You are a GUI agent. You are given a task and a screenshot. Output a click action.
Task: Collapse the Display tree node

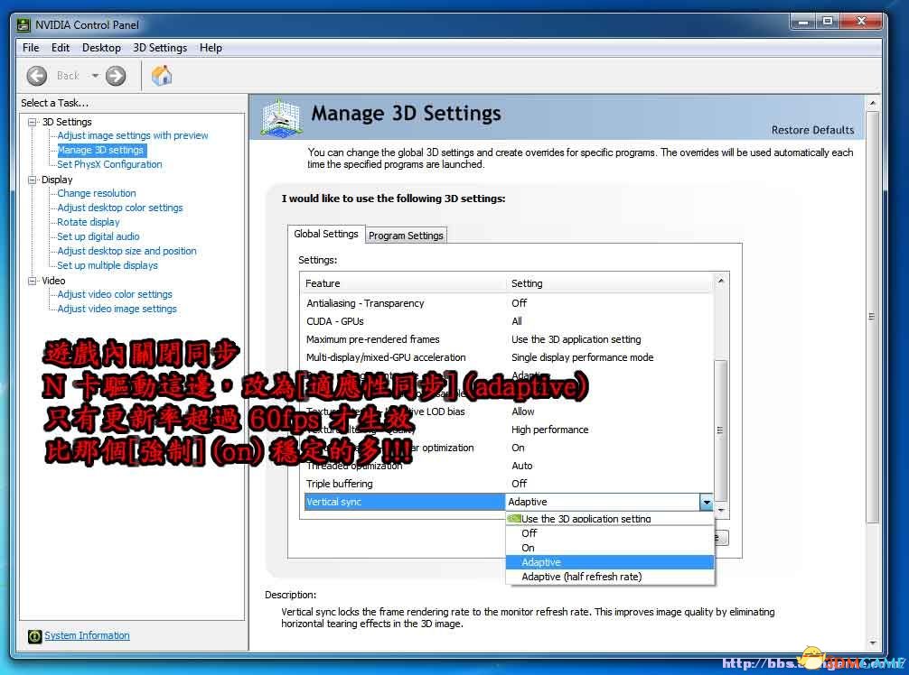point(33,180)
